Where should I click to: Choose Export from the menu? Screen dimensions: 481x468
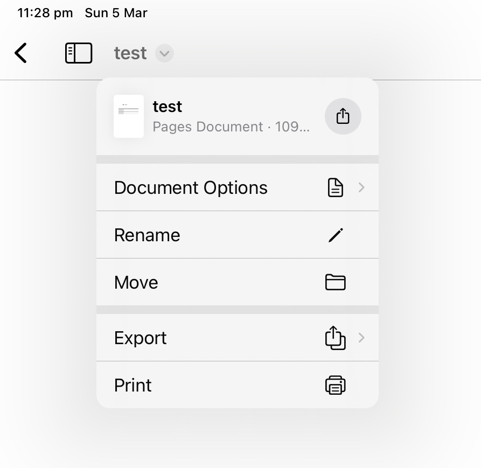tap(140, 338)
